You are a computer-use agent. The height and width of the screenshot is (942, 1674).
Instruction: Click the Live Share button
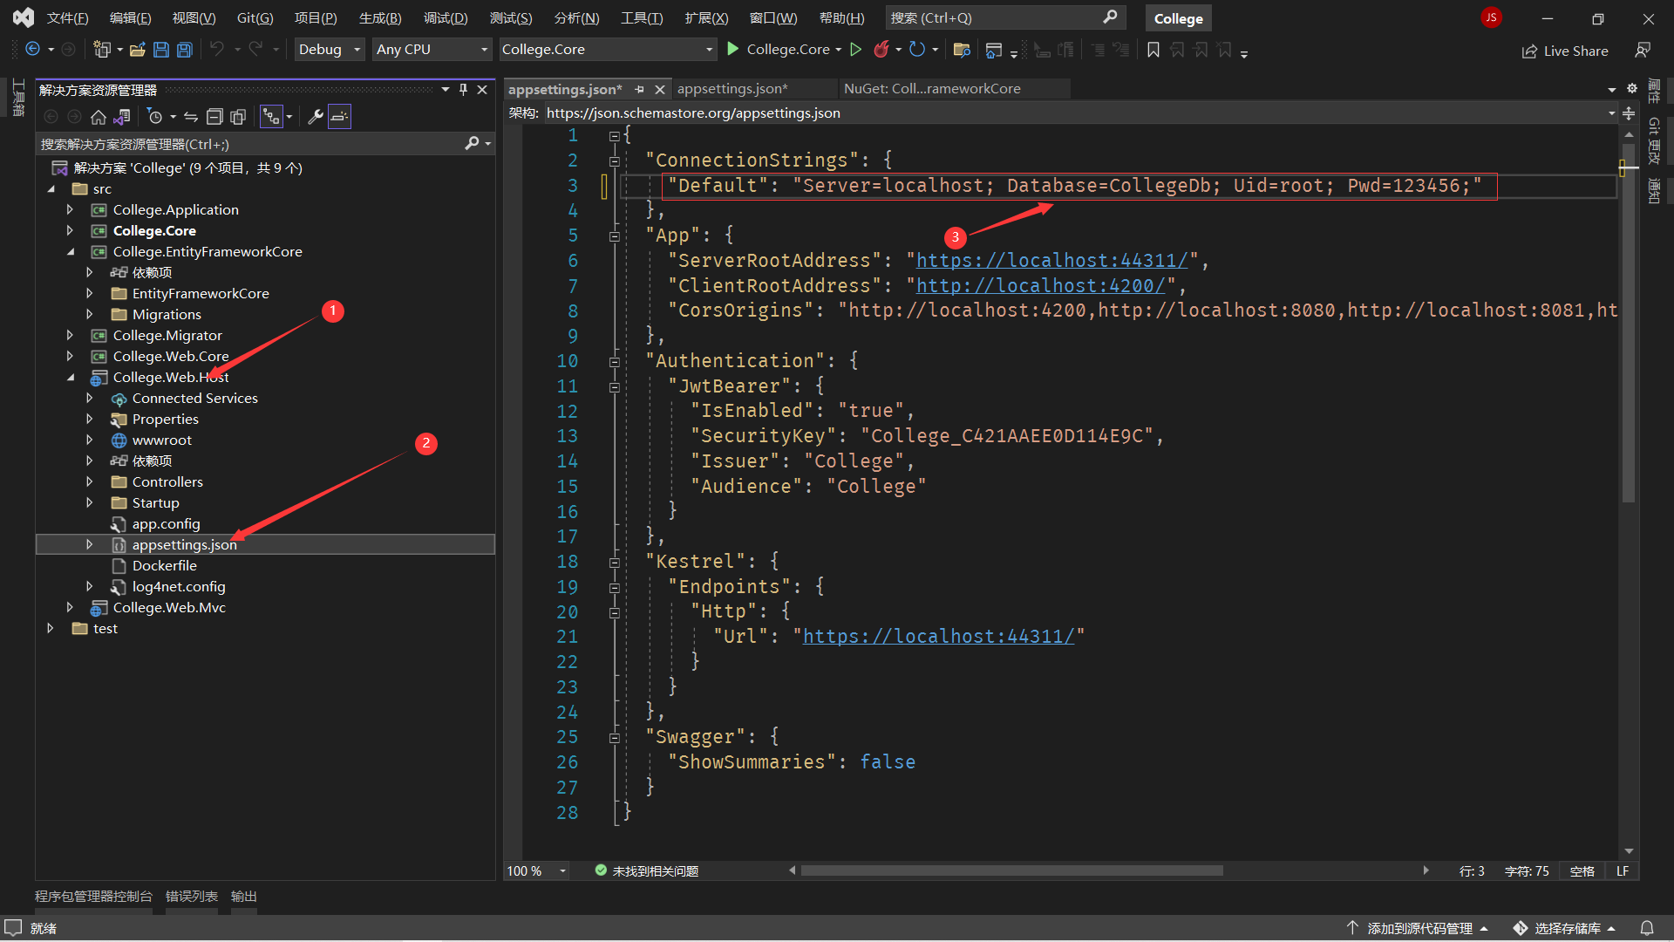point(1565,51)
